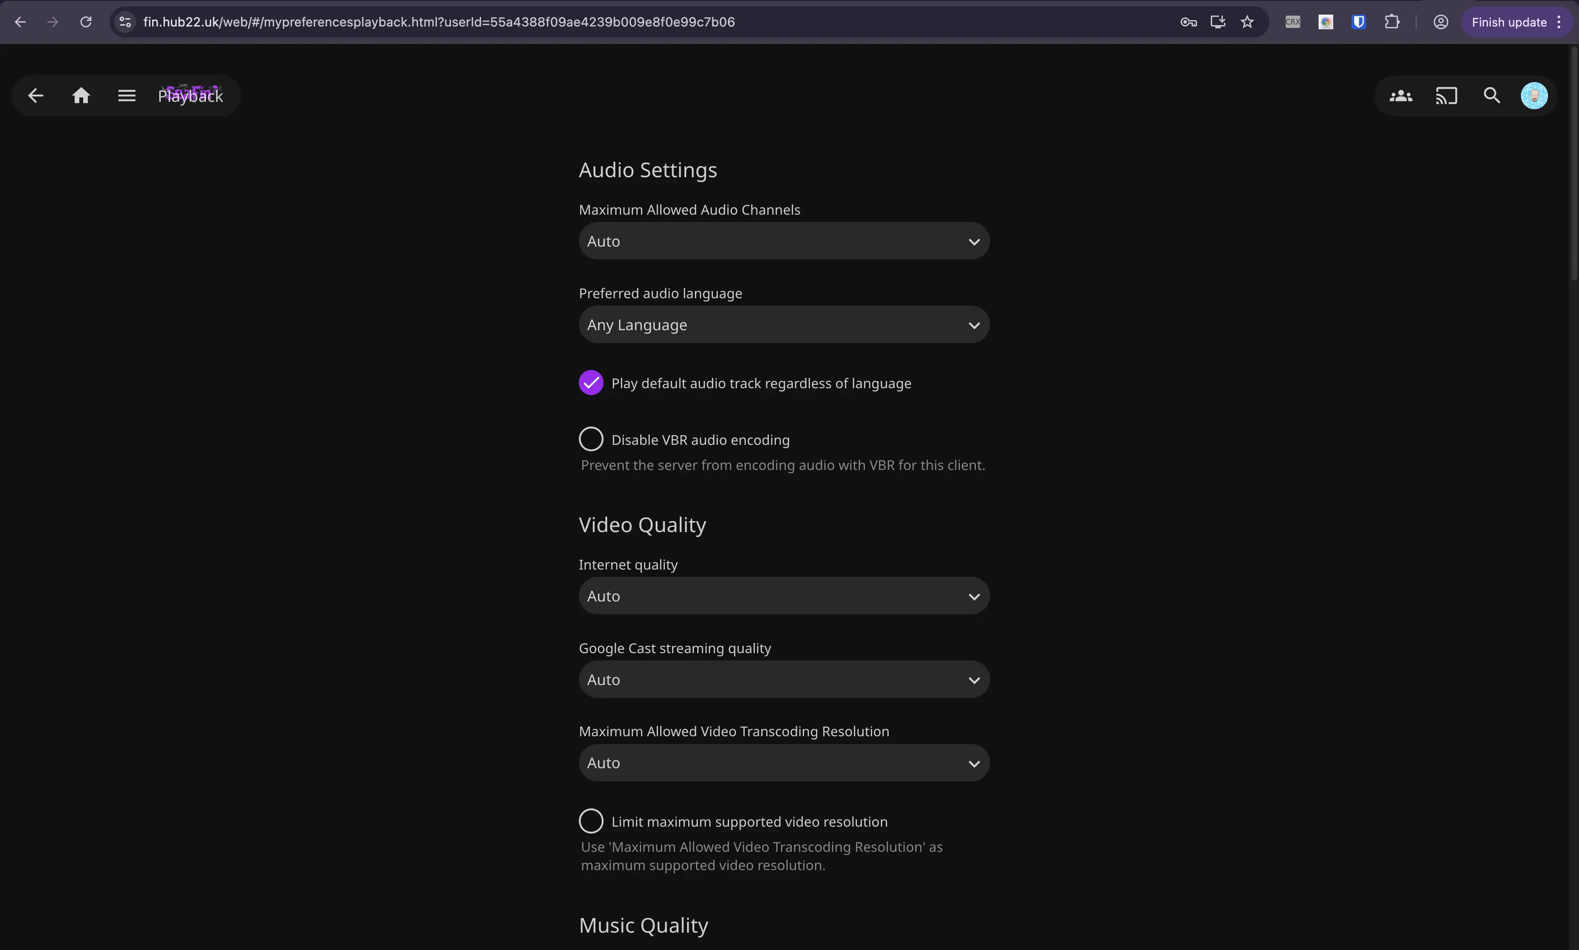
Task: Go to the Jellyfin home screen
Action: pyautogui.click(x=81, y=95)
